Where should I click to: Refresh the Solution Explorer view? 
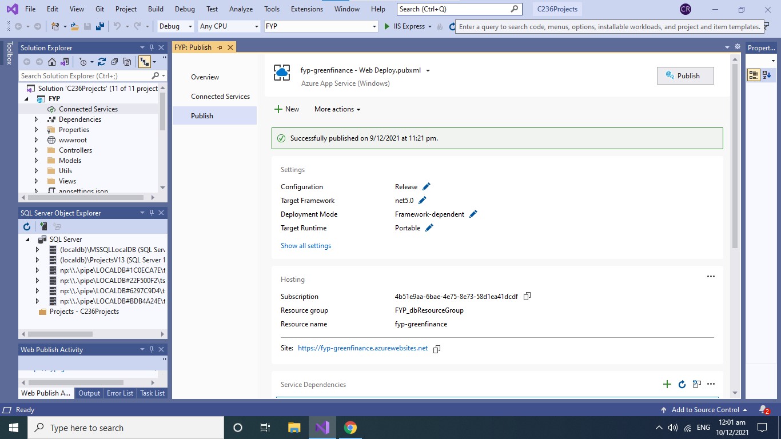[x=102, y=62]
